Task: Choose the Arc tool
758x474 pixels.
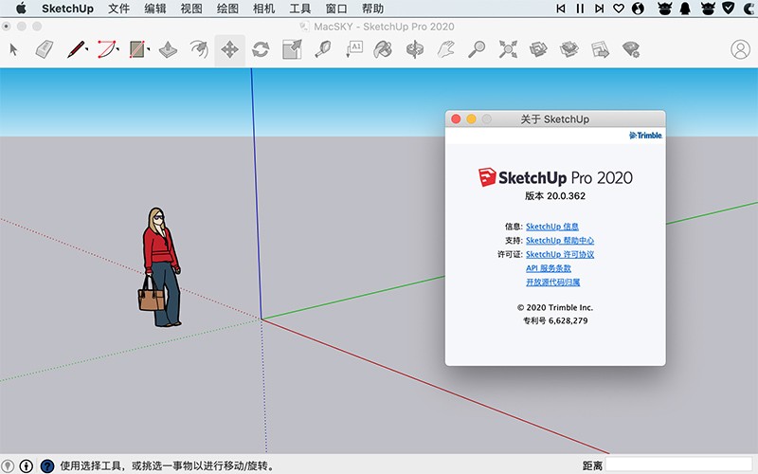Action: click(x=107, y=49)
